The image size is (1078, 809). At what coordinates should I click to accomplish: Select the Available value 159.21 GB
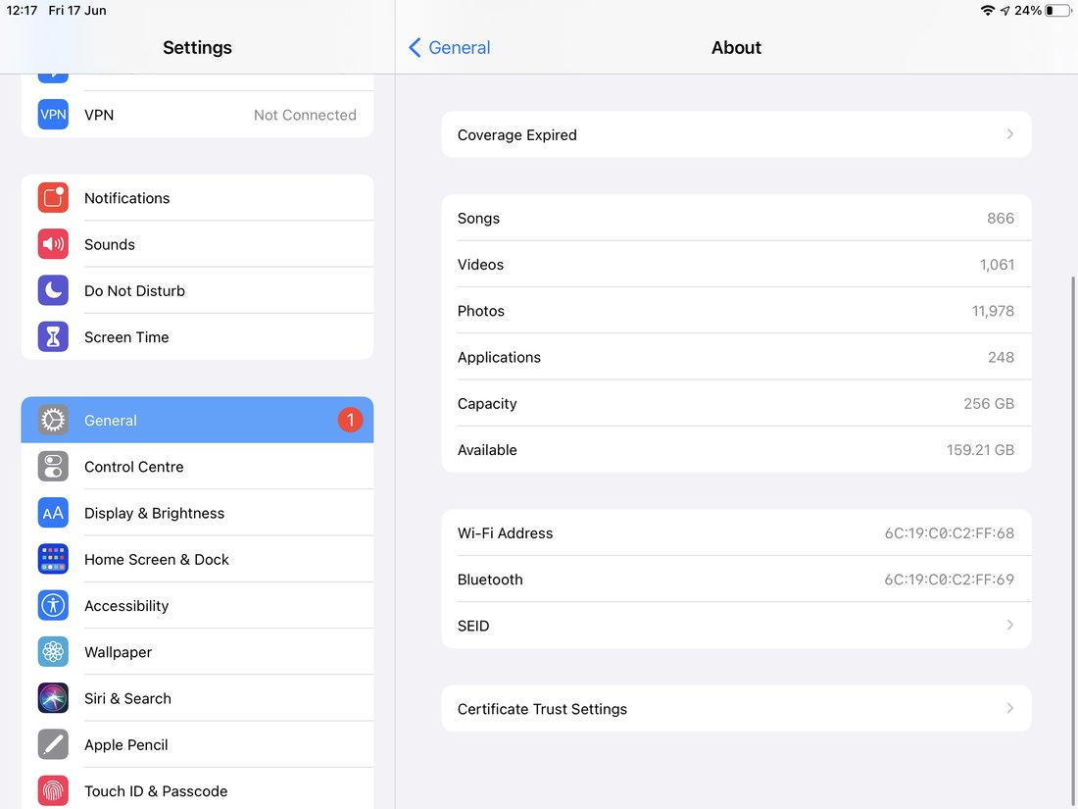(x=980, y=450)
